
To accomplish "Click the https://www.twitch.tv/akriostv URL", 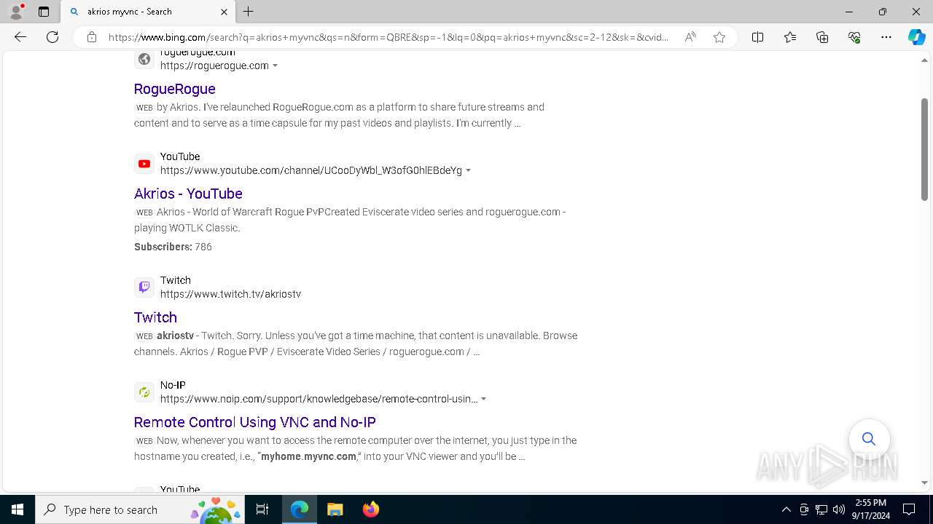I will coord(230,294).
